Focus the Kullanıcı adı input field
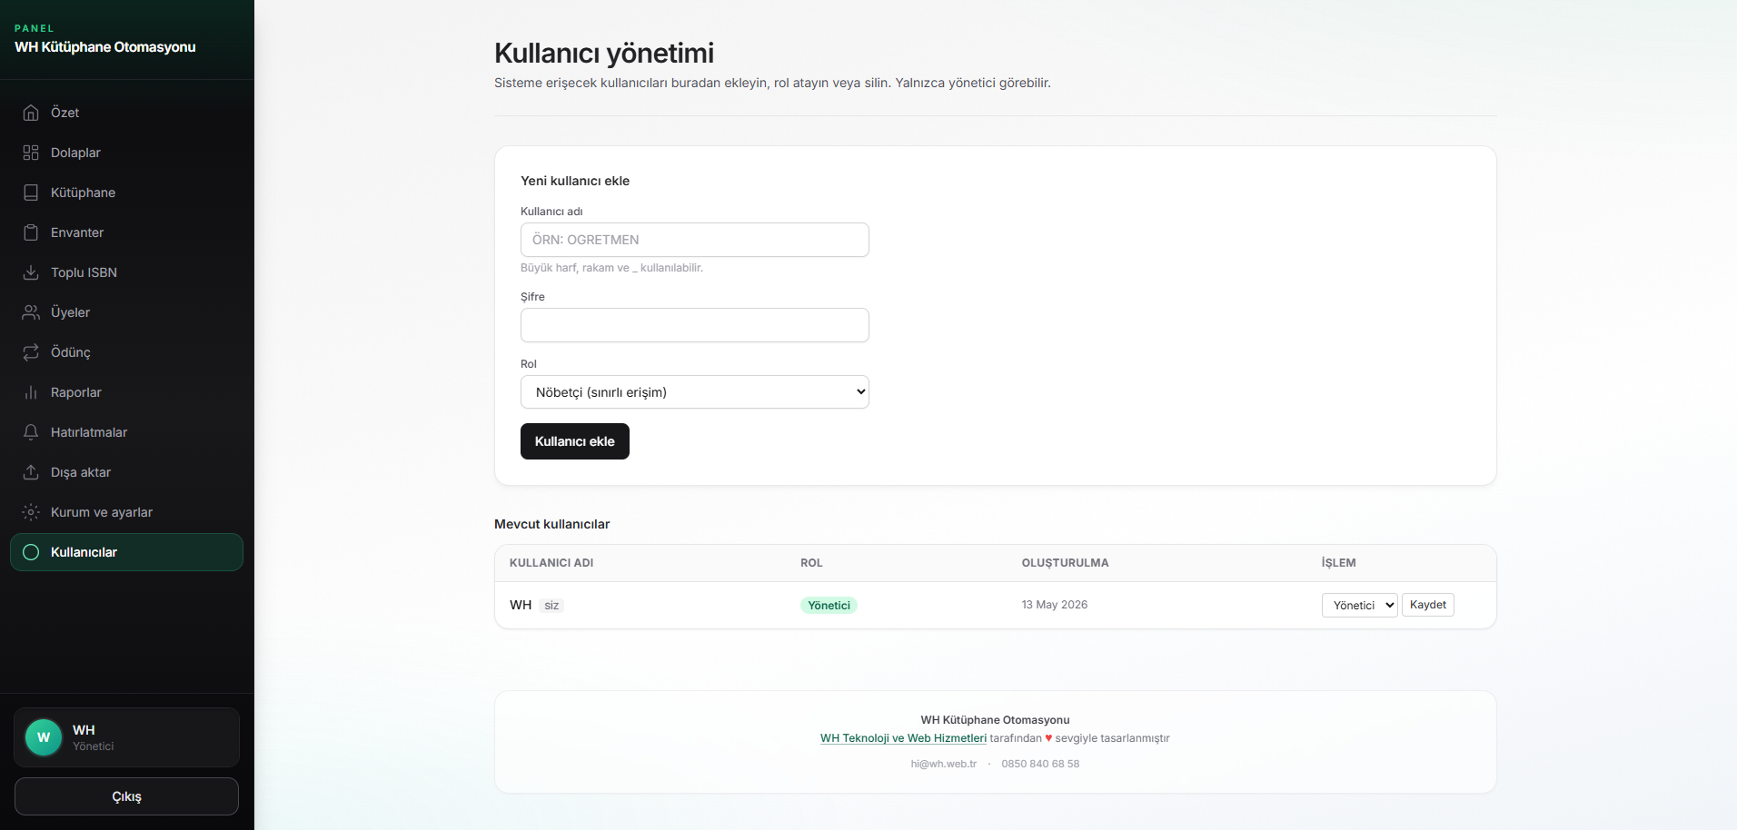This screenshot has width=1737, height=830. pos(695,240)
